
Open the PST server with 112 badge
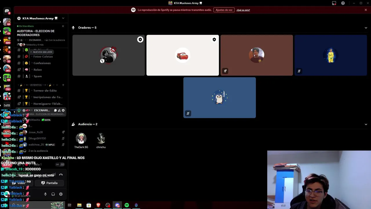coord(7,87)
